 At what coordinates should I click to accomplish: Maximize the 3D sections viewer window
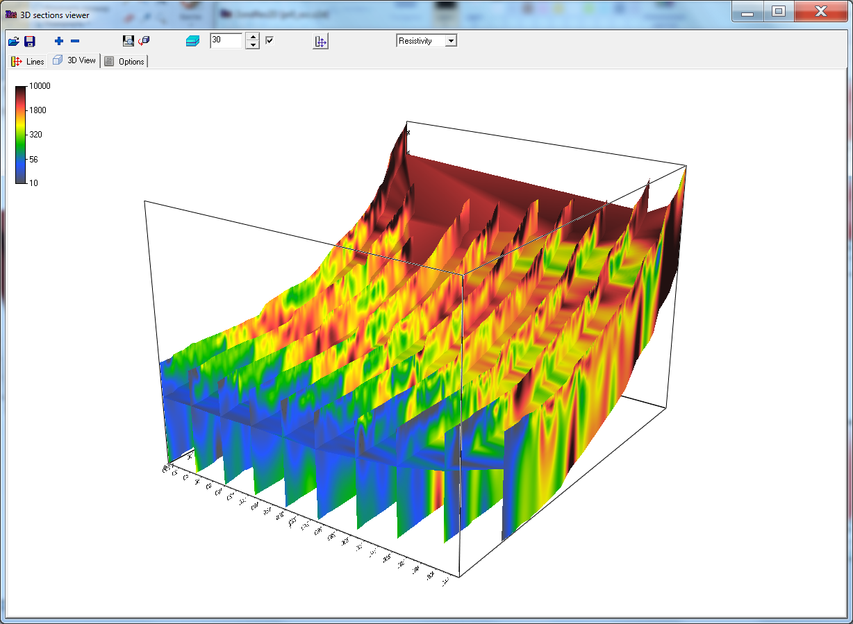779,11
